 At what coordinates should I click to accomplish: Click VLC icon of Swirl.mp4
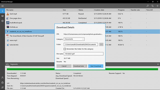(x=8, y=14)
